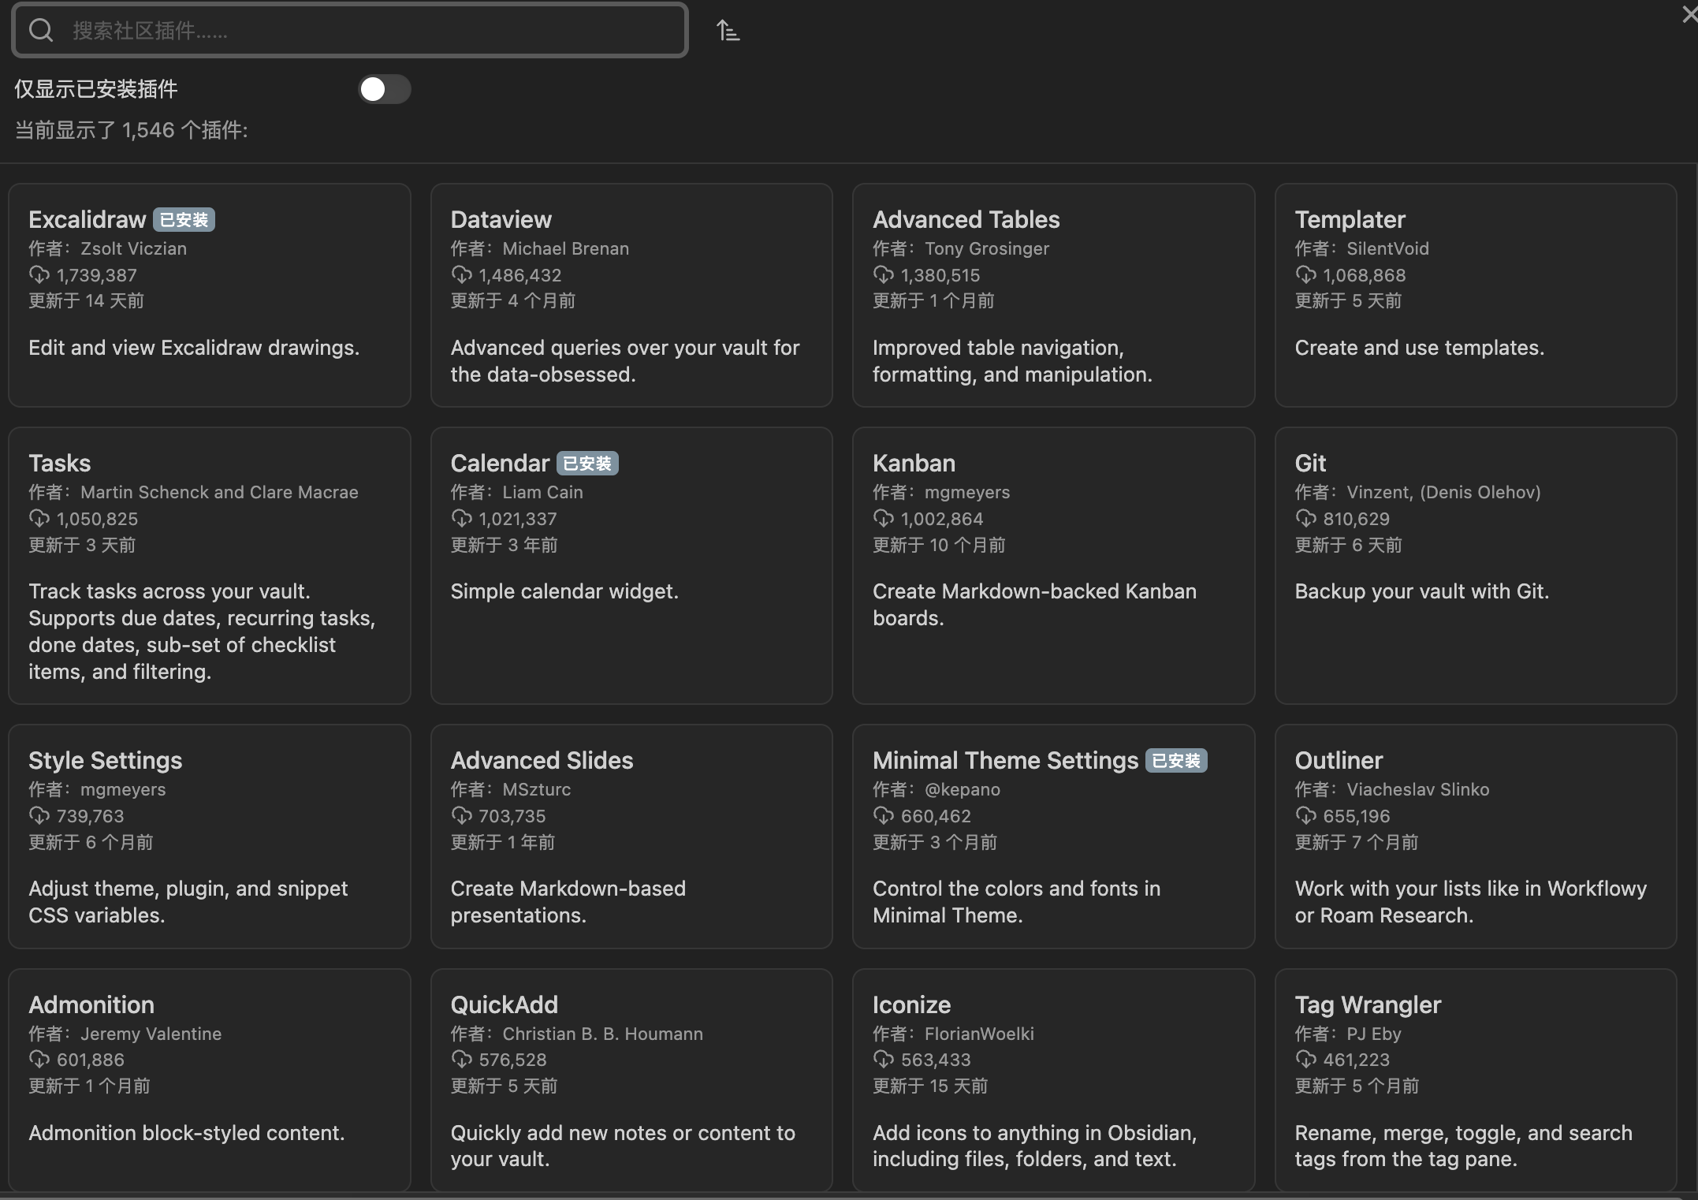
Task: Open the Minimal Theme Settings plugin
Action: (x=1005, y=761)
